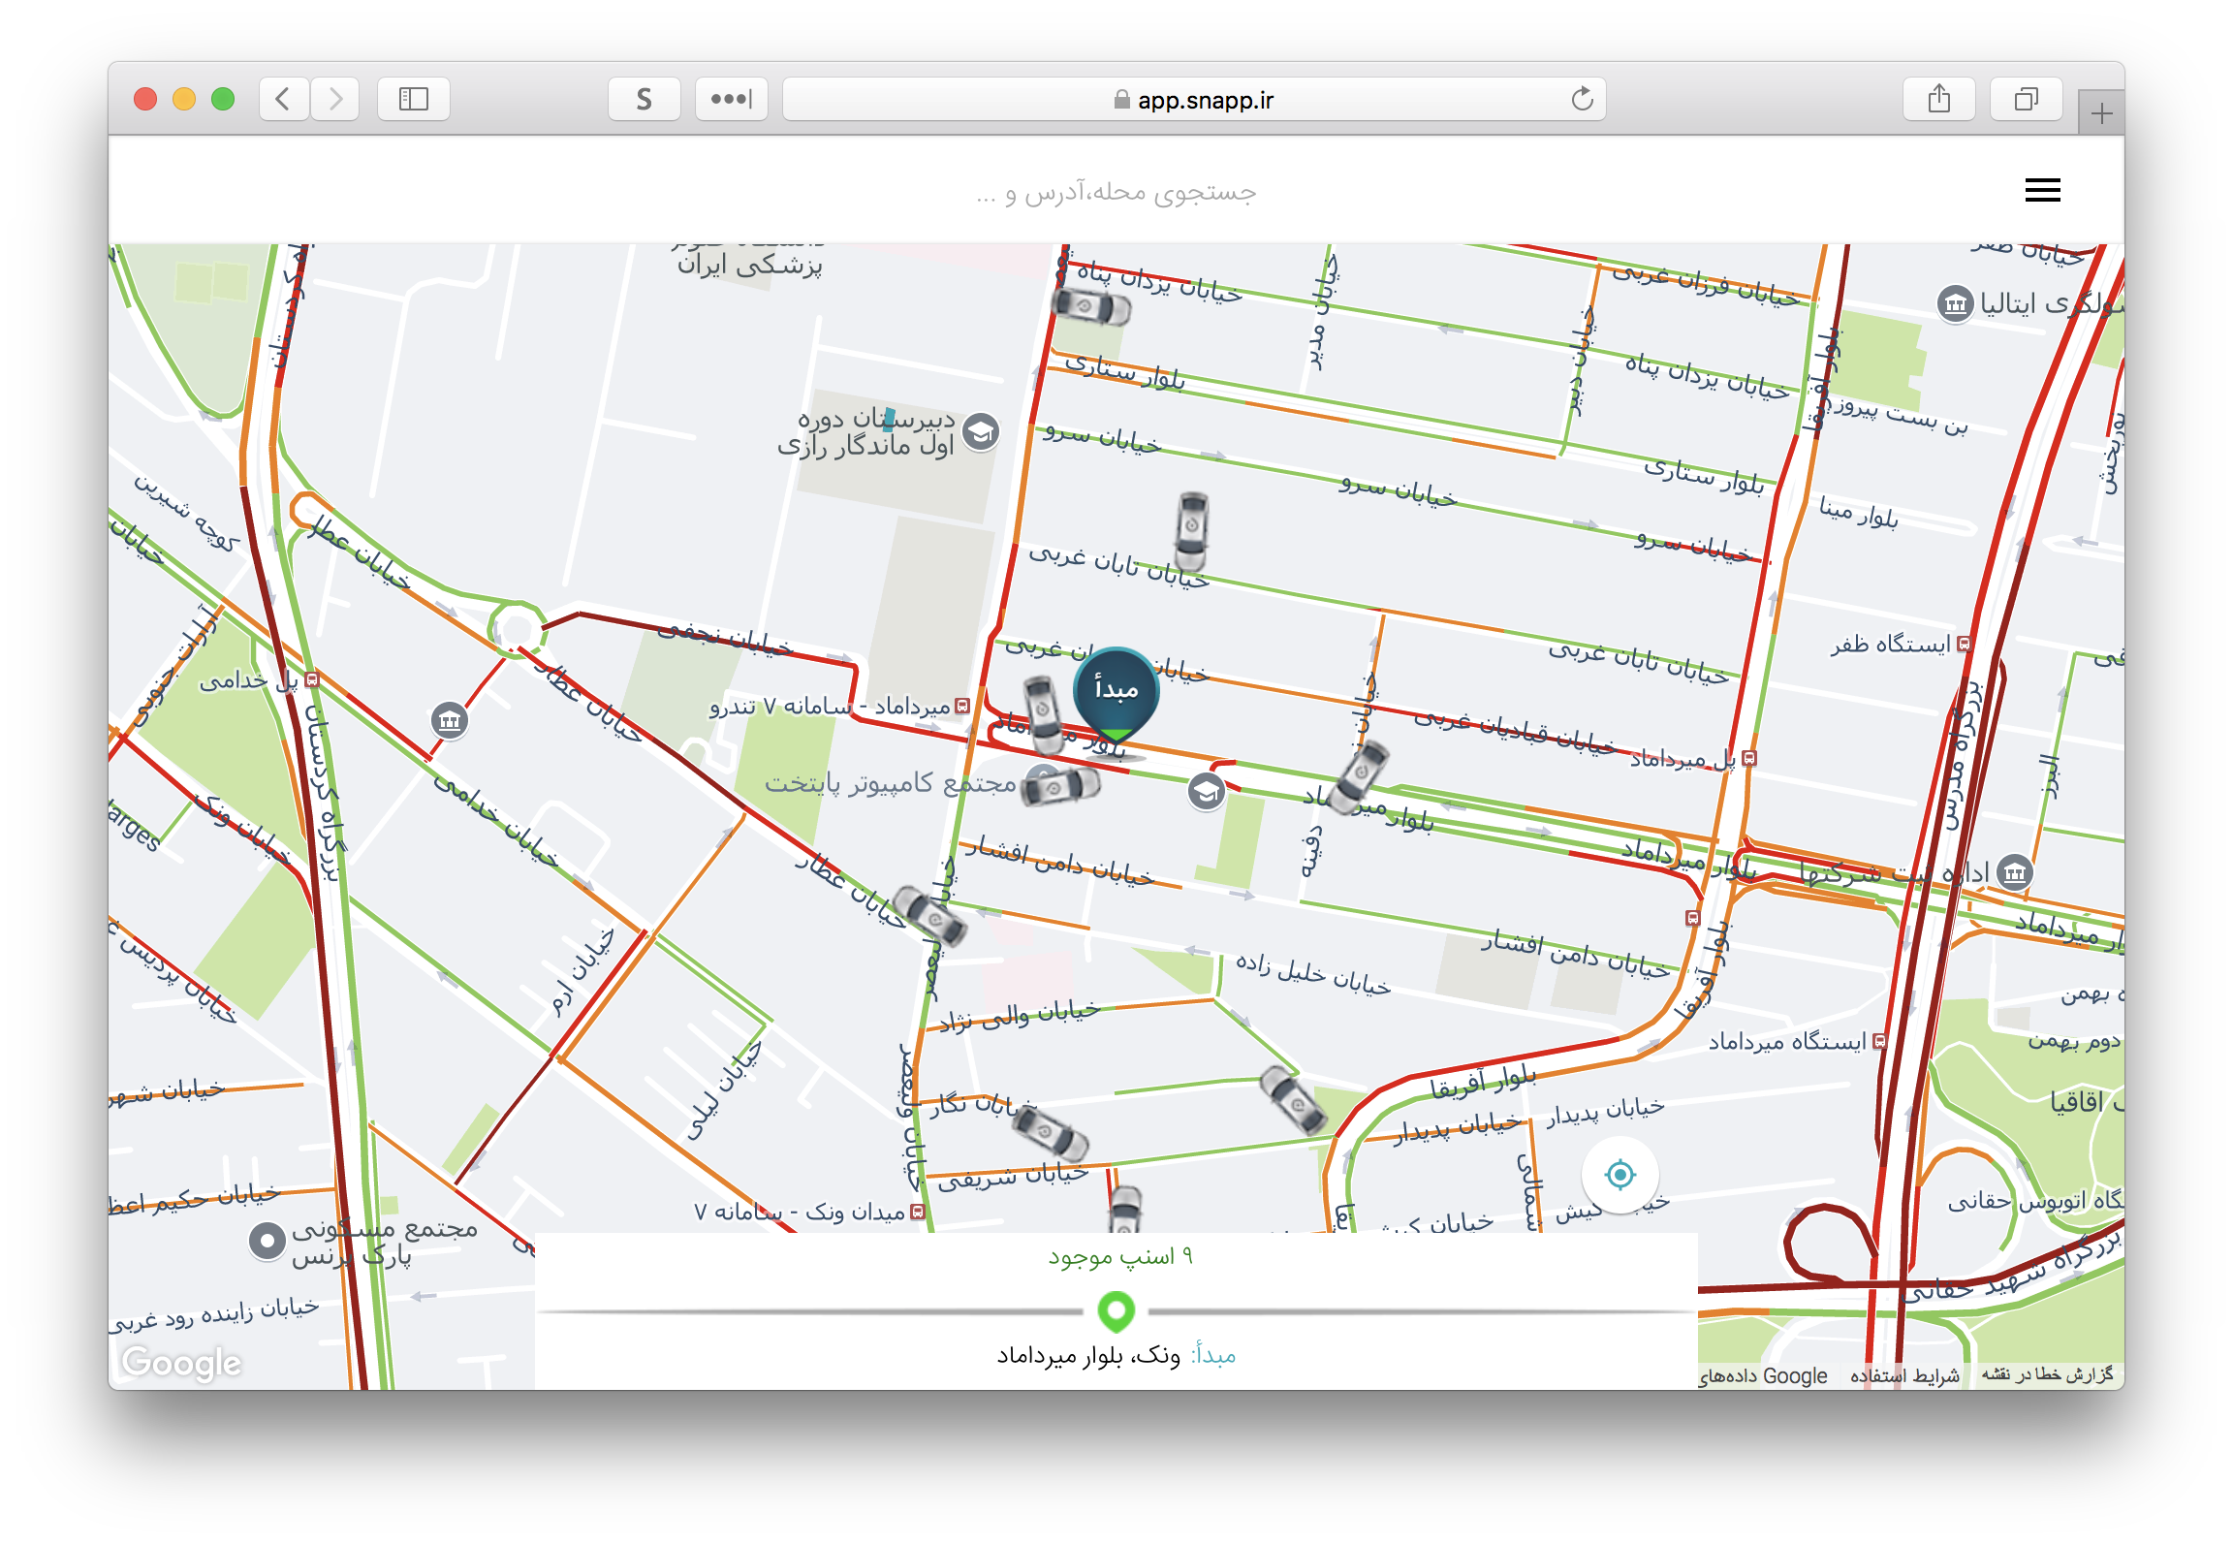This screenshot has width=2233, height=1545.
Task: Click the reload page icon
Action: 1582,99
